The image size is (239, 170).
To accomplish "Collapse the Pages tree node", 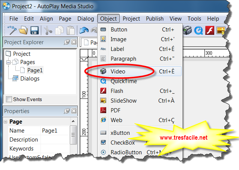I will point(9,62).
